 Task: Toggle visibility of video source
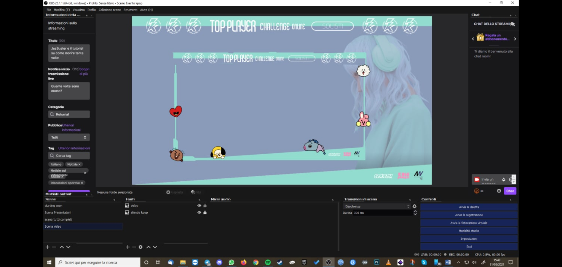click(199, 206)
